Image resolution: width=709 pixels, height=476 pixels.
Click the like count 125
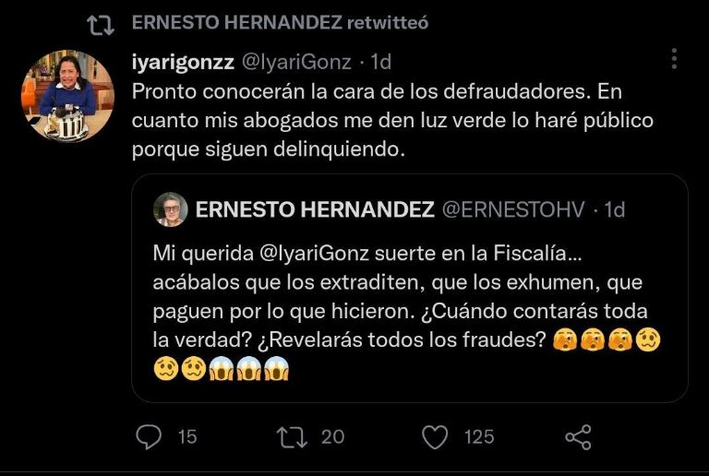tap(478, 436)
